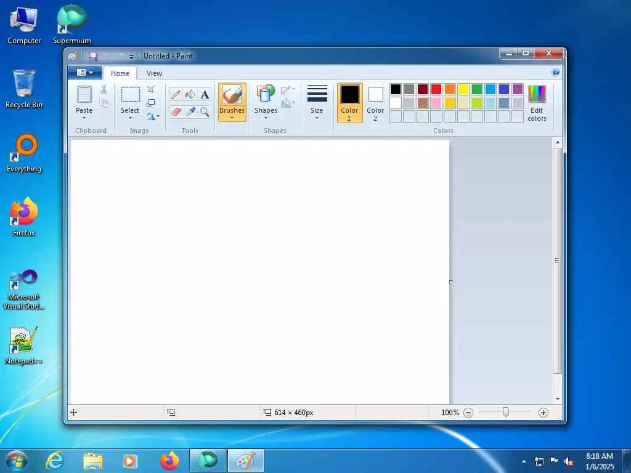This screenshot has width=631, height=473.
Task: Click the zoom slider thumb
Action: coord(506,412)
